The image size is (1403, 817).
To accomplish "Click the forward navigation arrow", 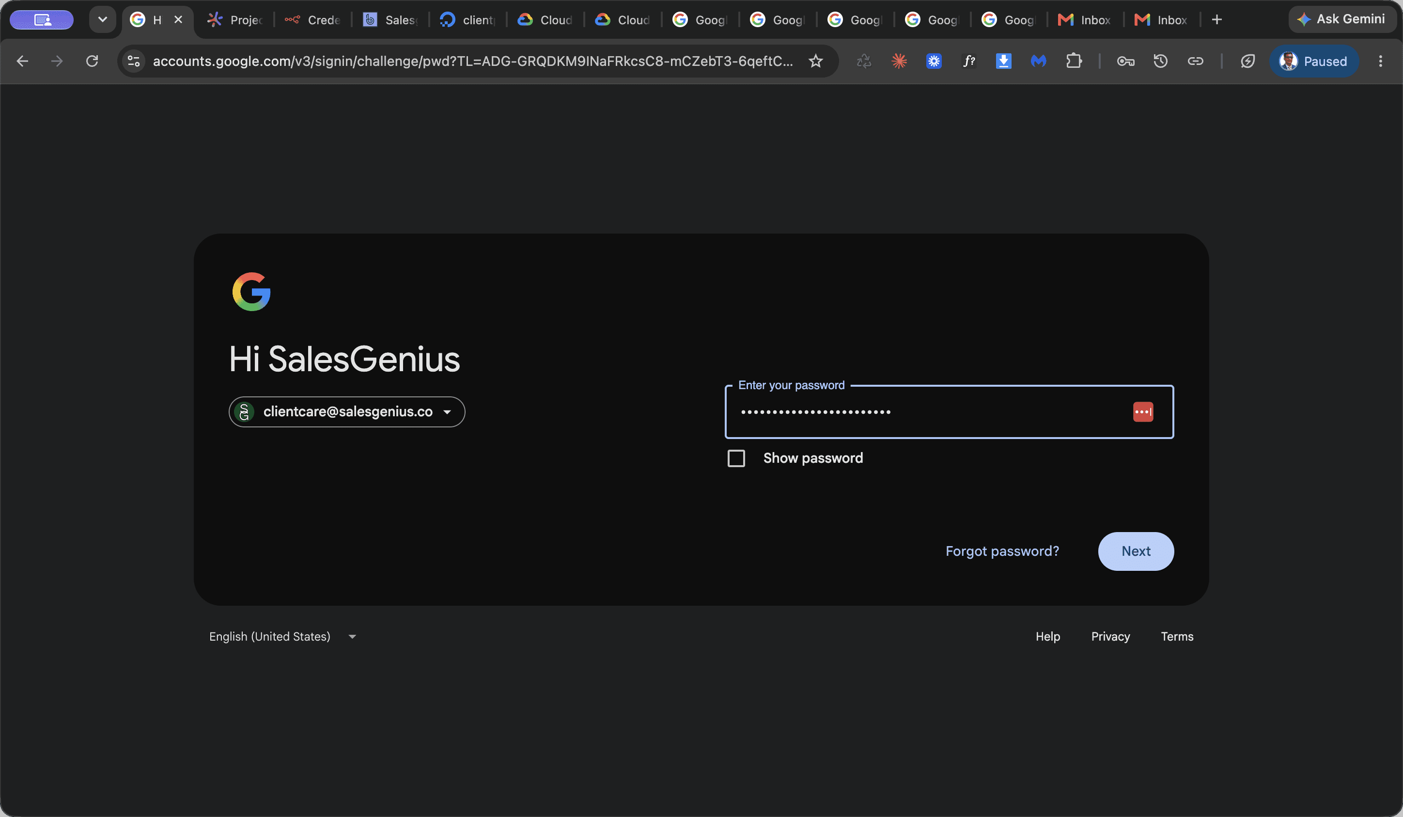I will pos(57,61).
